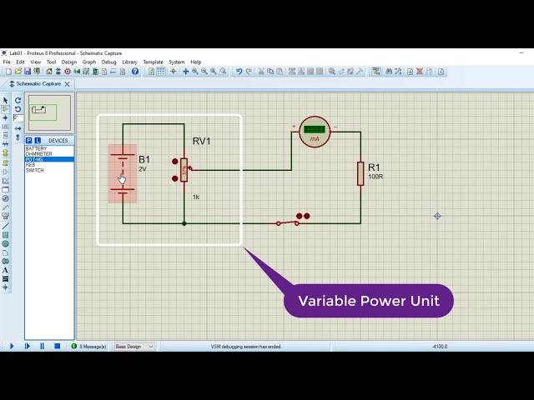Open the Library menu
The width and height of the screenshot is (534, 400).
[x=129, y=62]
